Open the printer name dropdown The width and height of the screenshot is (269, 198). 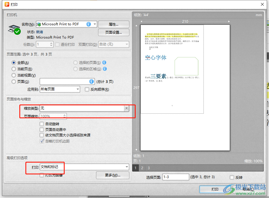pos(95,24)
